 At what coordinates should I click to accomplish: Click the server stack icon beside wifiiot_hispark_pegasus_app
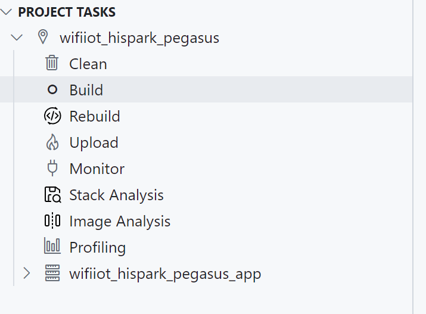(52, 273)
